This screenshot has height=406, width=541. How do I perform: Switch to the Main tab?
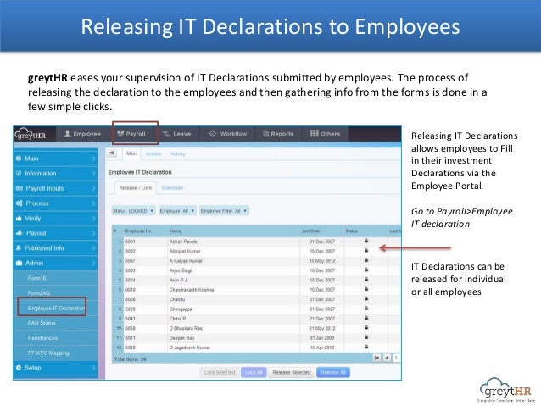131,153
